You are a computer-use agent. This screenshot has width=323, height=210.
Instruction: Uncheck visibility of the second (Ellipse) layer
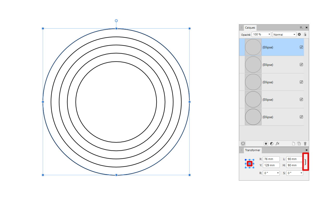(x=301, y=65)
